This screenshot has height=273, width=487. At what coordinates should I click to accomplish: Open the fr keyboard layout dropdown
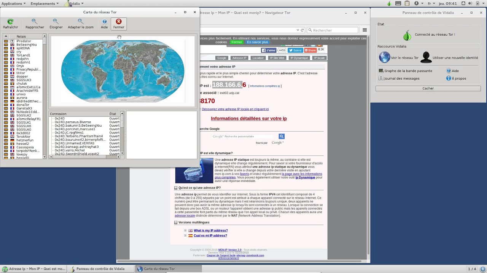(x=431, y=3)
